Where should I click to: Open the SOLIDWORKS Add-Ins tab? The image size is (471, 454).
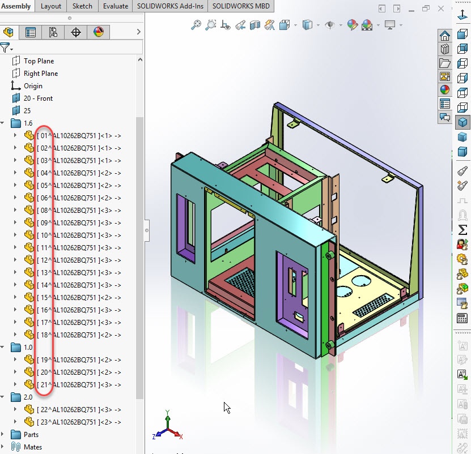coord(170,6)
